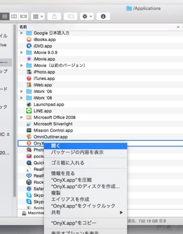
Task: Open the Action gear menu
Action: 87,16
